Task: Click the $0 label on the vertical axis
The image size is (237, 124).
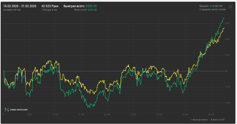Action: tap(227, 71)
